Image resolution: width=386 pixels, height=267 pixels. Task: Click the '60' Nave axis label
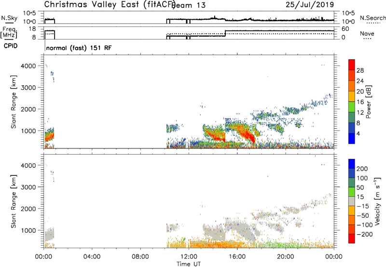[x=345, y=29]
